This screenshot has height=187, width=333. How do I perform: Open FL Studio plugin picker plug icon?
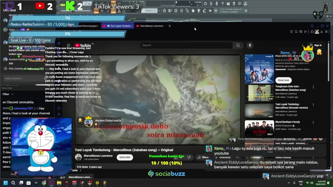pos(199,11)
